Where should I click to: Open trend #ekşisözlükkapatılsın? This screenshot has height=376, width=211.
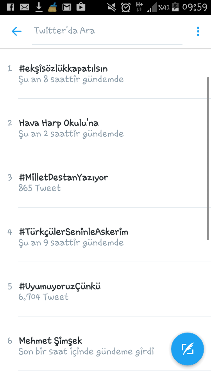[105, 74]
